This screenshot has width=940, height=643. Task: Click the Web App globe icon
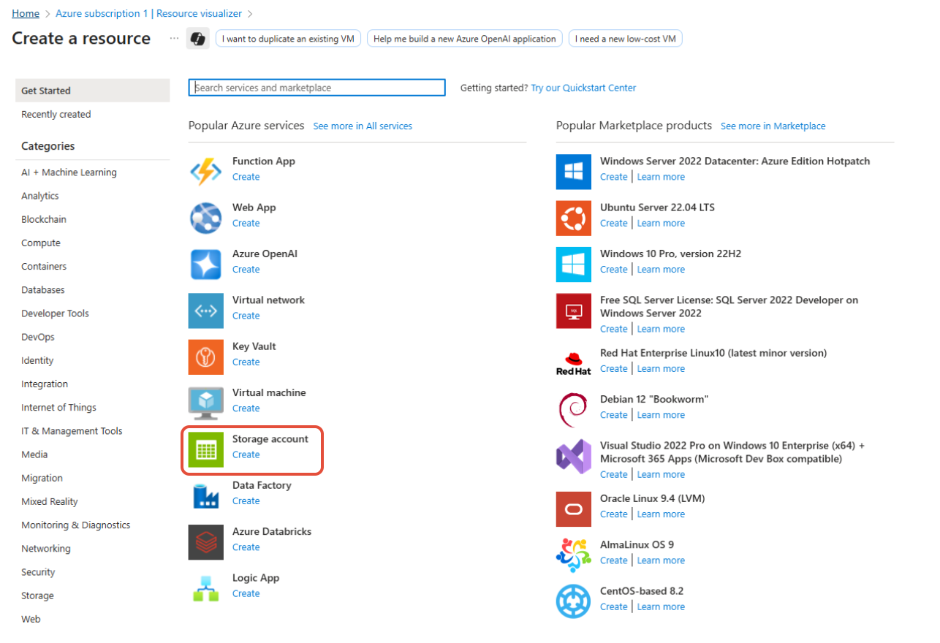(x=206, y=218)
